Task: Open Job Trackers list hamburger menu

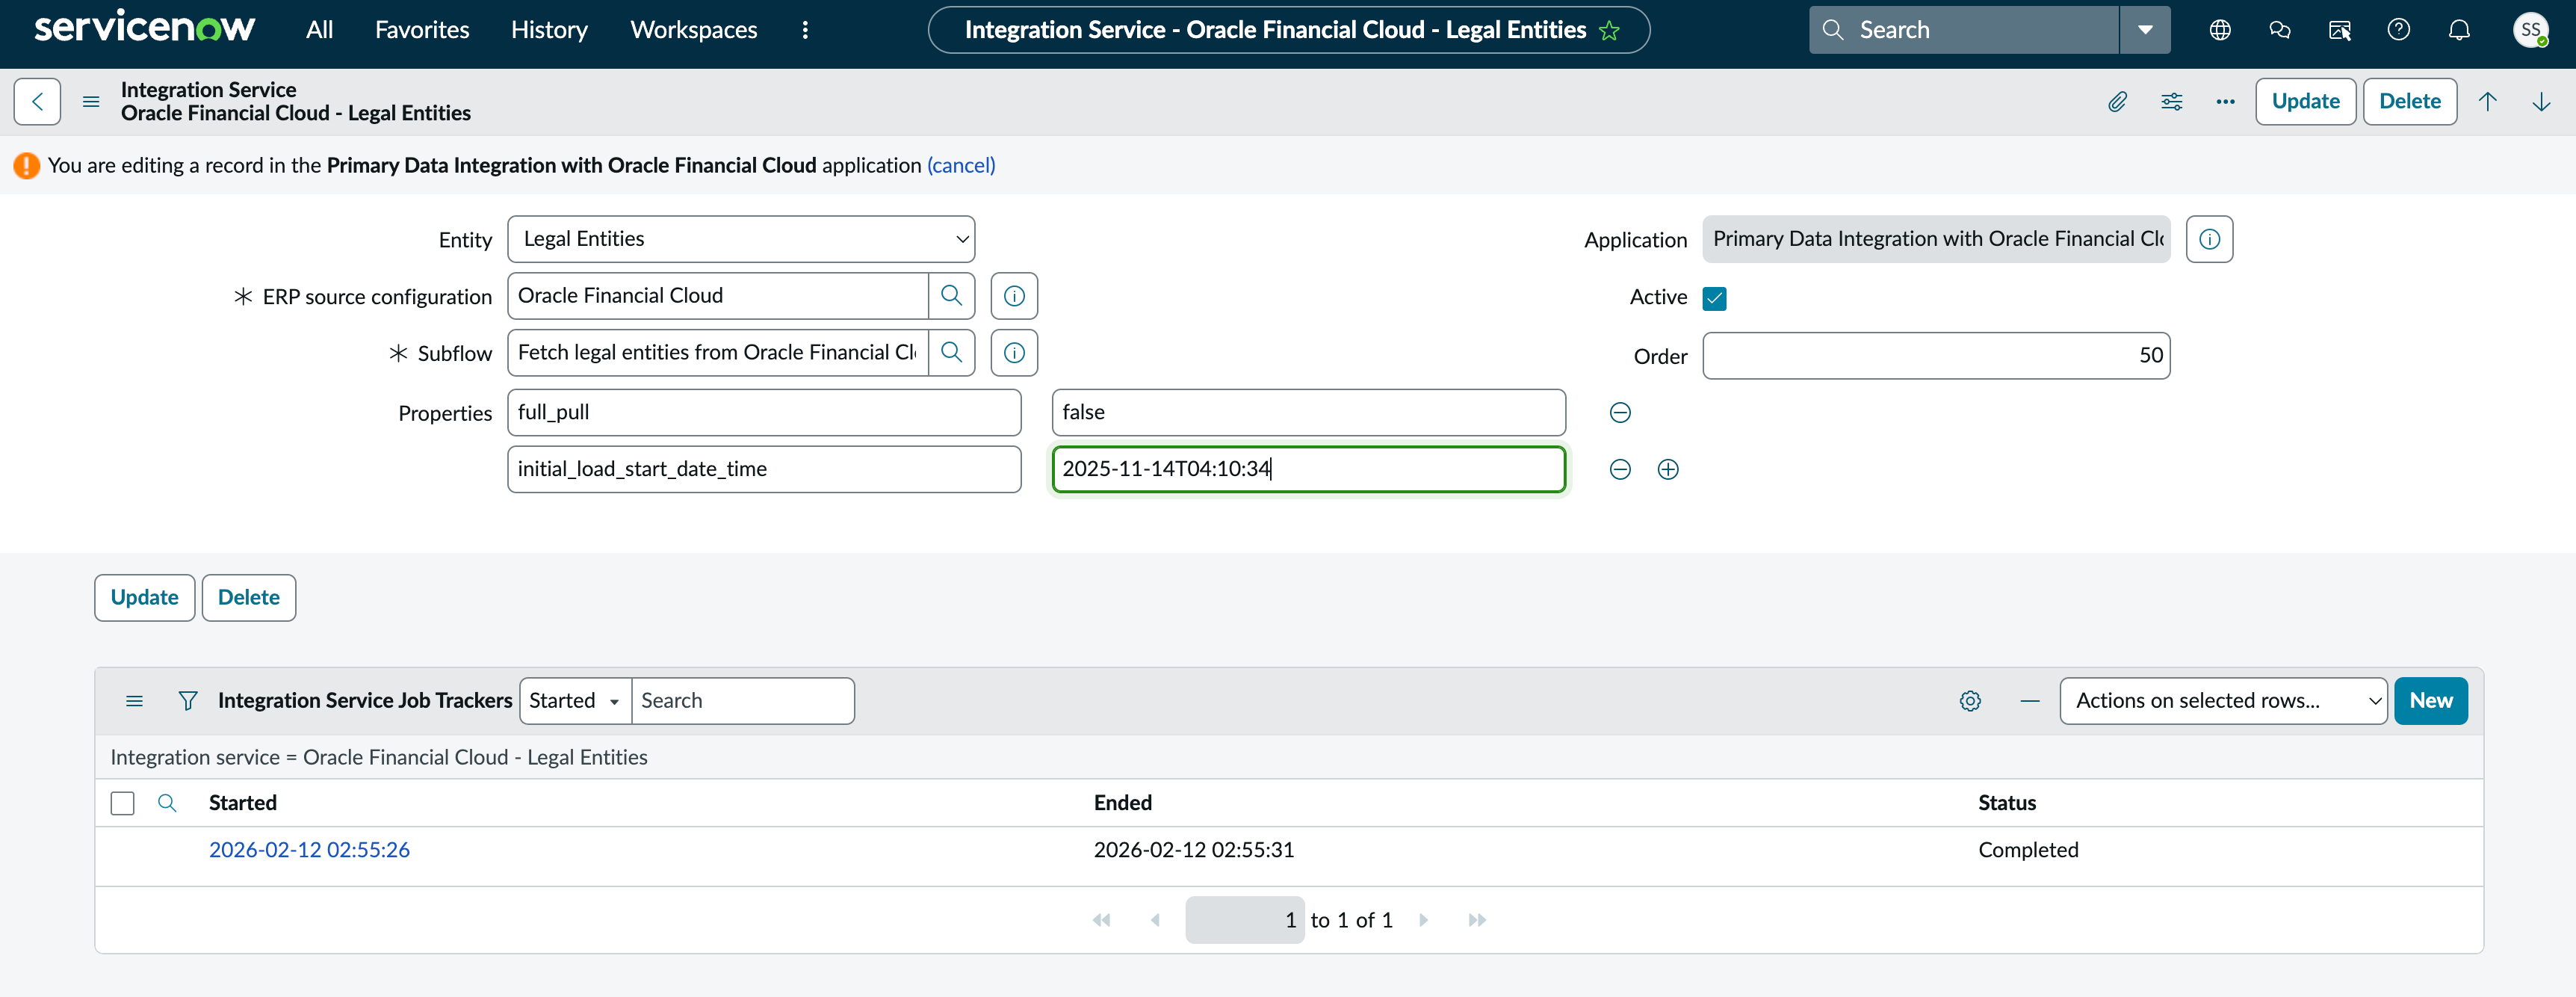Action: click(x=134, y=701)
